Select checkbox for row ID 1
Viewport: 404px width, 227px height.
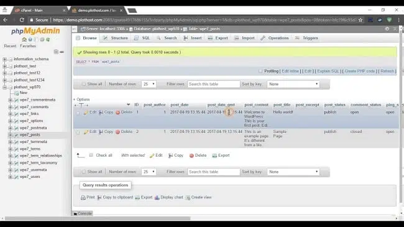[78, 113]
